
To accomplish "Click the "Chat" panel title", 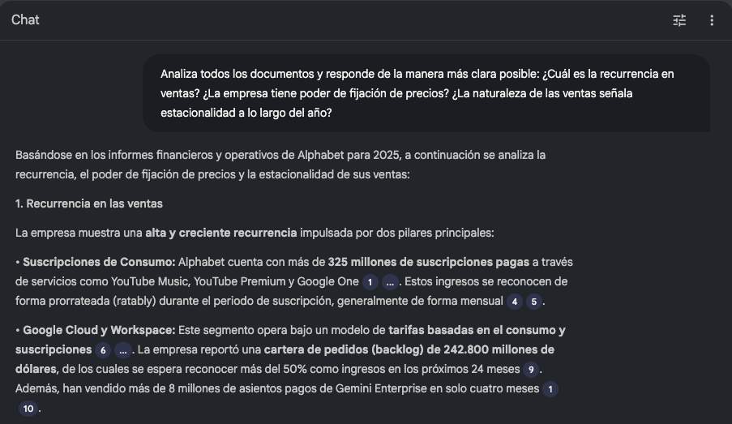I will tap(25, 20).
